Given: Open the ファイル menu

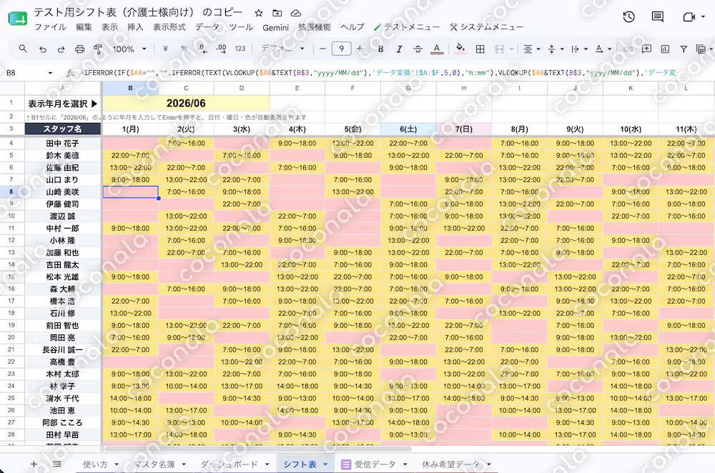Looking at the screenshot, I should [x=51, y=27].
